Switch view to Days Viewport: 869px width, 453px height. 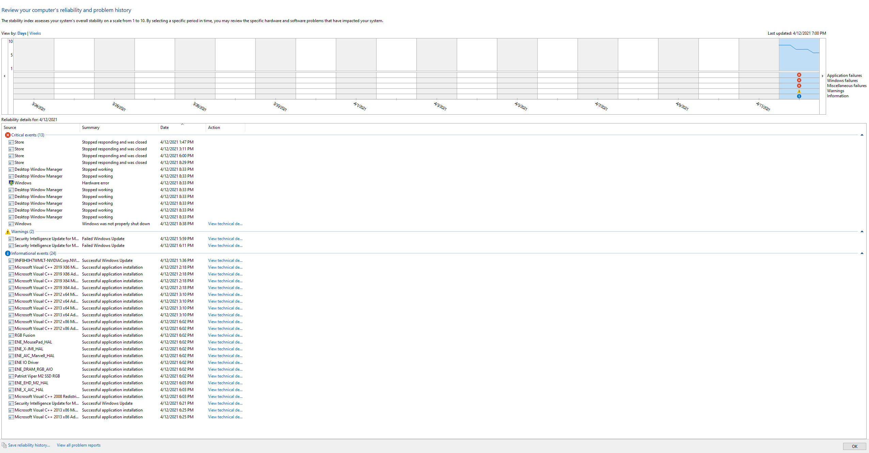(x=22, y=33)
